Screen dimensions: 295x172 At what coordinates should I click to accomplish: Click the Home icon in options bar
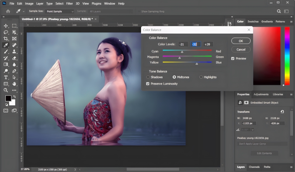7,11
